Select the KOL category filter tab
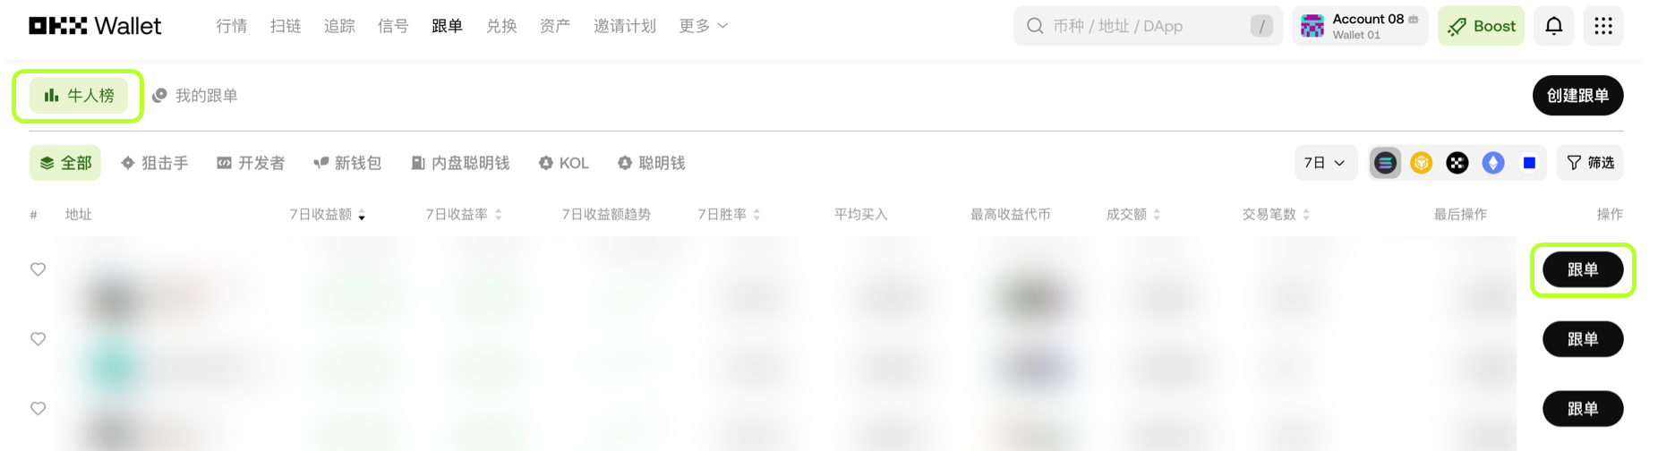Screen dimensions: 1658x451 tap(564, 163)
